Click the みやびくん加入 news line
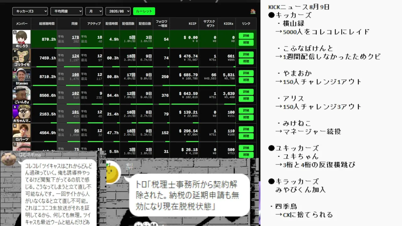 [301, 190]
